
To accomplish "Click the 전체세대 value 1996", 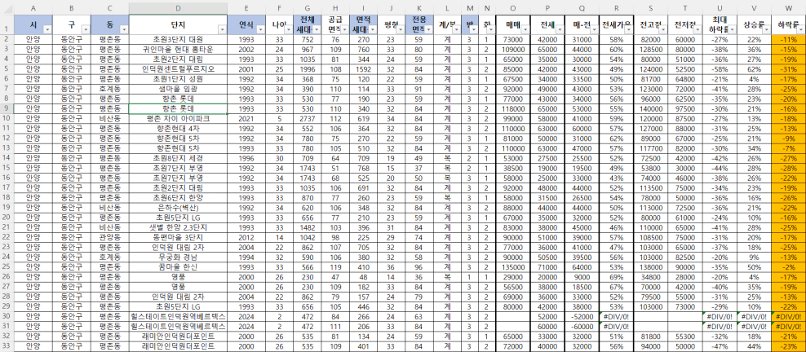I will (x=308, y=68).
